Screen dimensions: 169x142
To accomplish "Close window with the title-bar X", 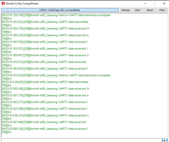I will [164, 4].
